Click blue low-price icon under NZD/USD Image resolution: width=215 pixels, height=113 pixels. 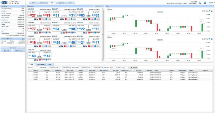coord(95,19)
